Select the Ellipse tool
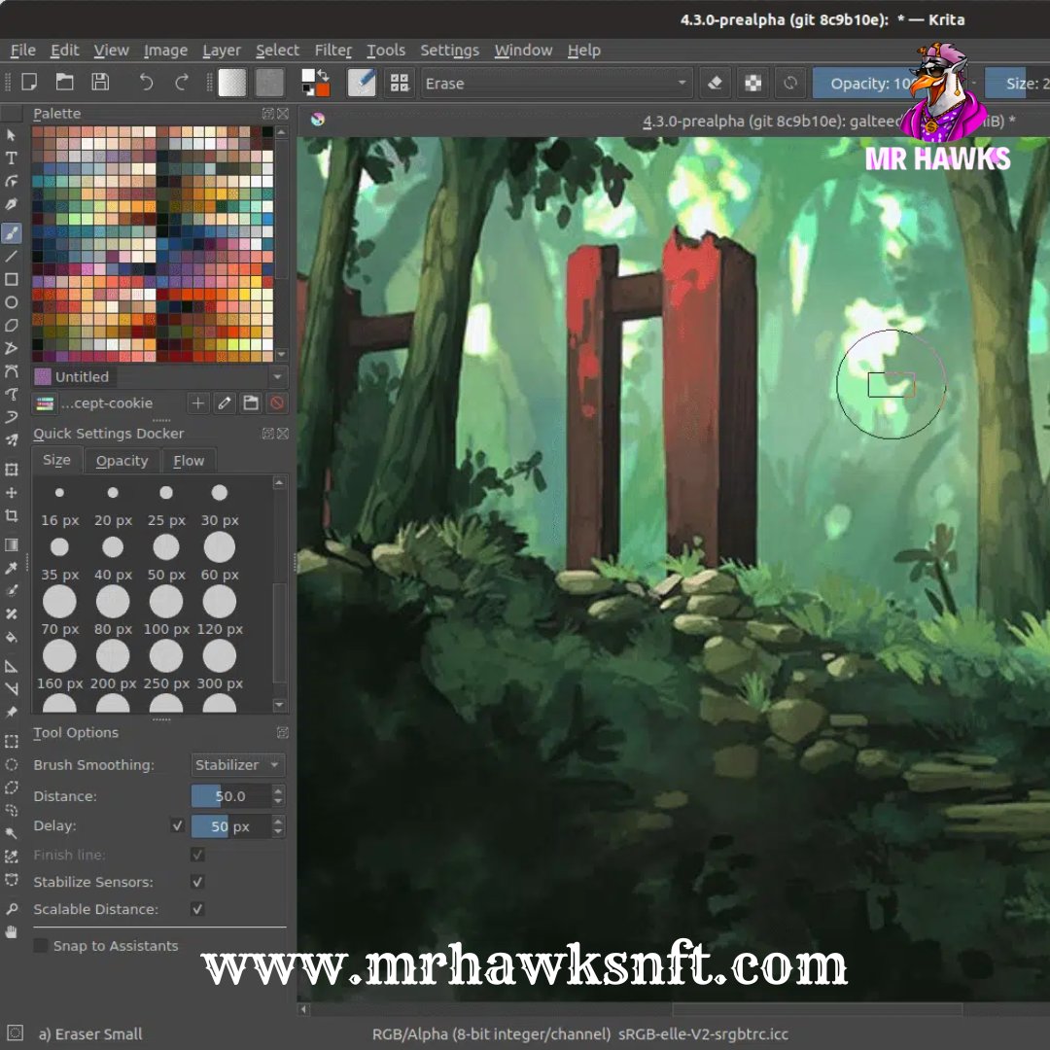The height and width of the screenshot is (1050, 1050). click(12, 302)
